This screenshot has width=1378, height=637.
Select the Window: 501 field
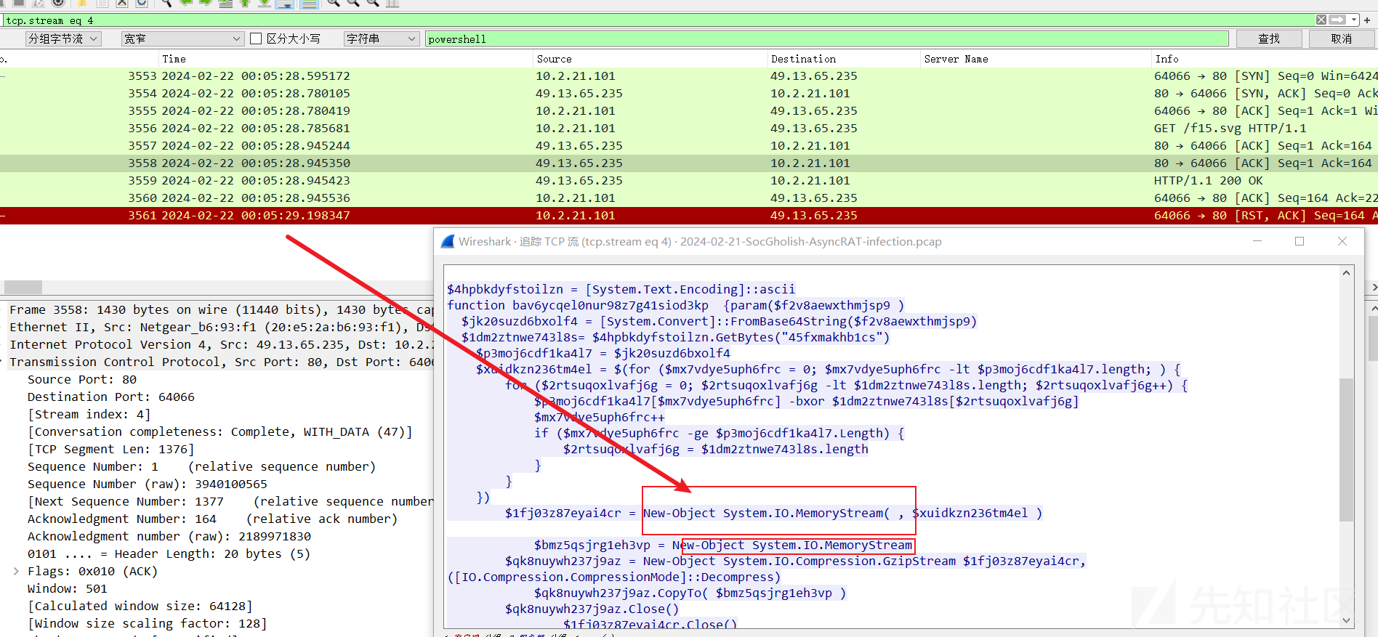click(68, 588)
